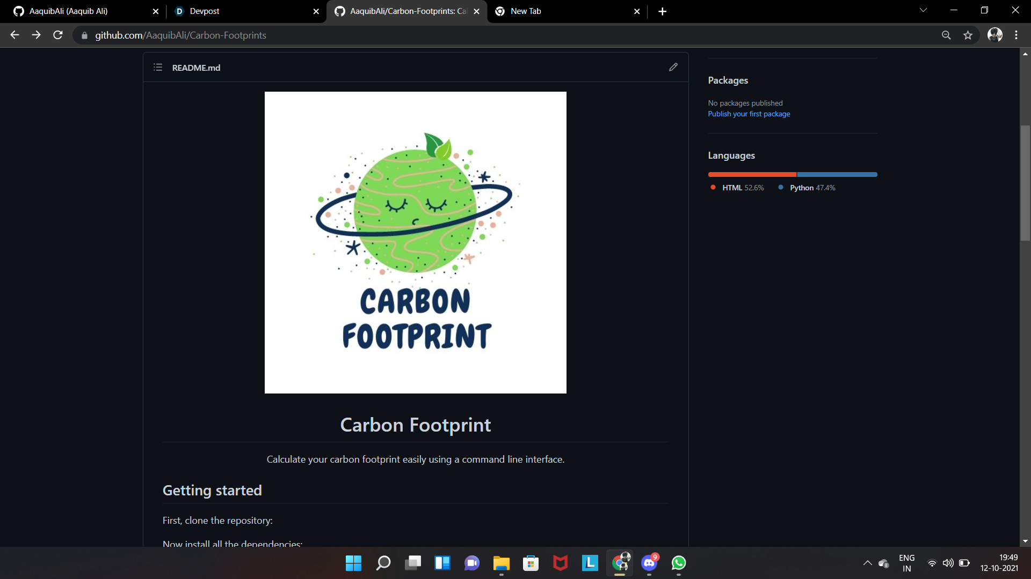Click the README edit pencil icon
The height and width of the screenshot is (579, 1031).
coord(673,67)
